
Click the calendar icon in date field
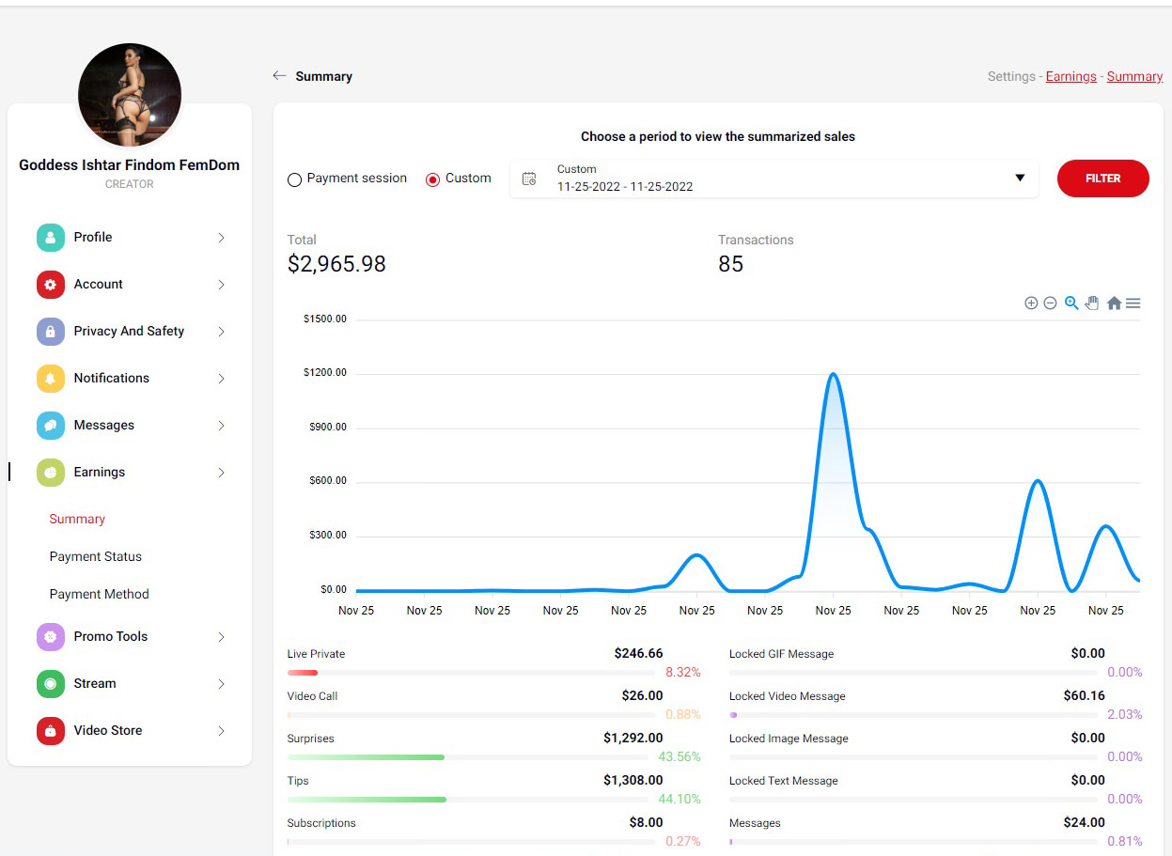(529, 179)
